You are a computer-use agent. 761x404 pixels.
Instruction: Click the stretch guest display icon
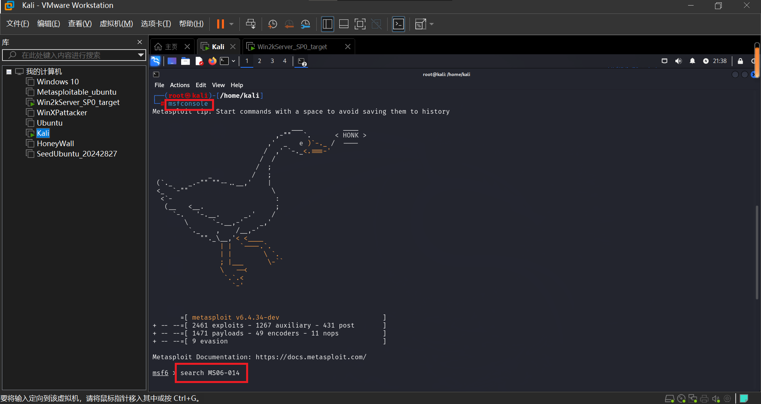pyautogui.click(x=420, y=24)
